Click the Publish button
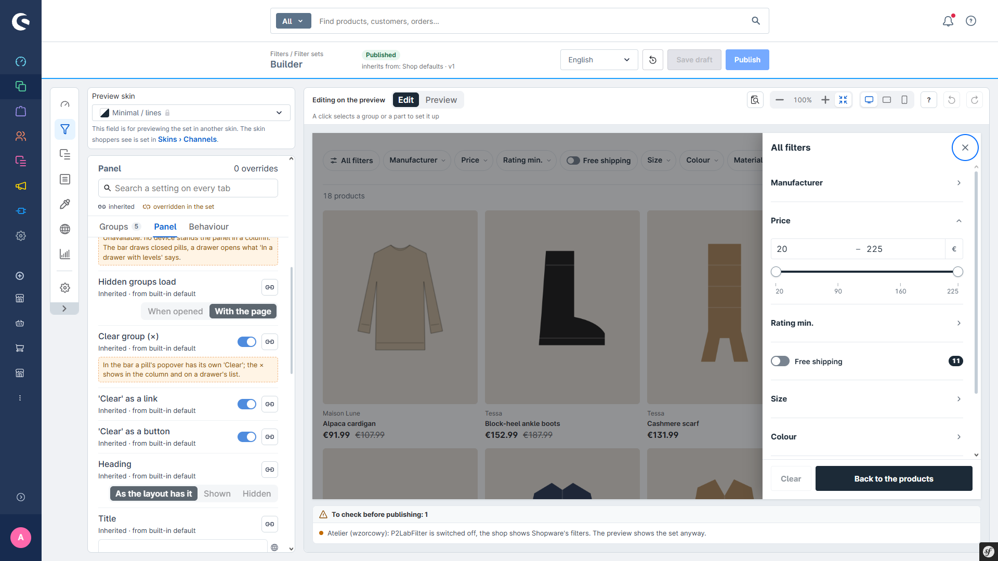This screenshot has width=998, height=561. pos(747,60)
